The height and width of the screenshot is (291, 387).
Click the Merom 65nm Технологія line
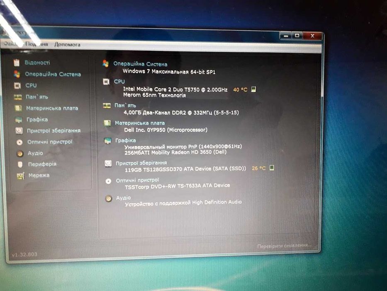click(154, 95)
